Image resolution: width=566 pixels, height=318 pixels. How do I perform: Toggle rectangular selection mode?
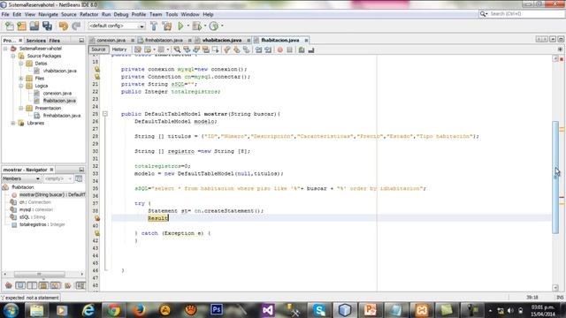[x=216, y=49]
